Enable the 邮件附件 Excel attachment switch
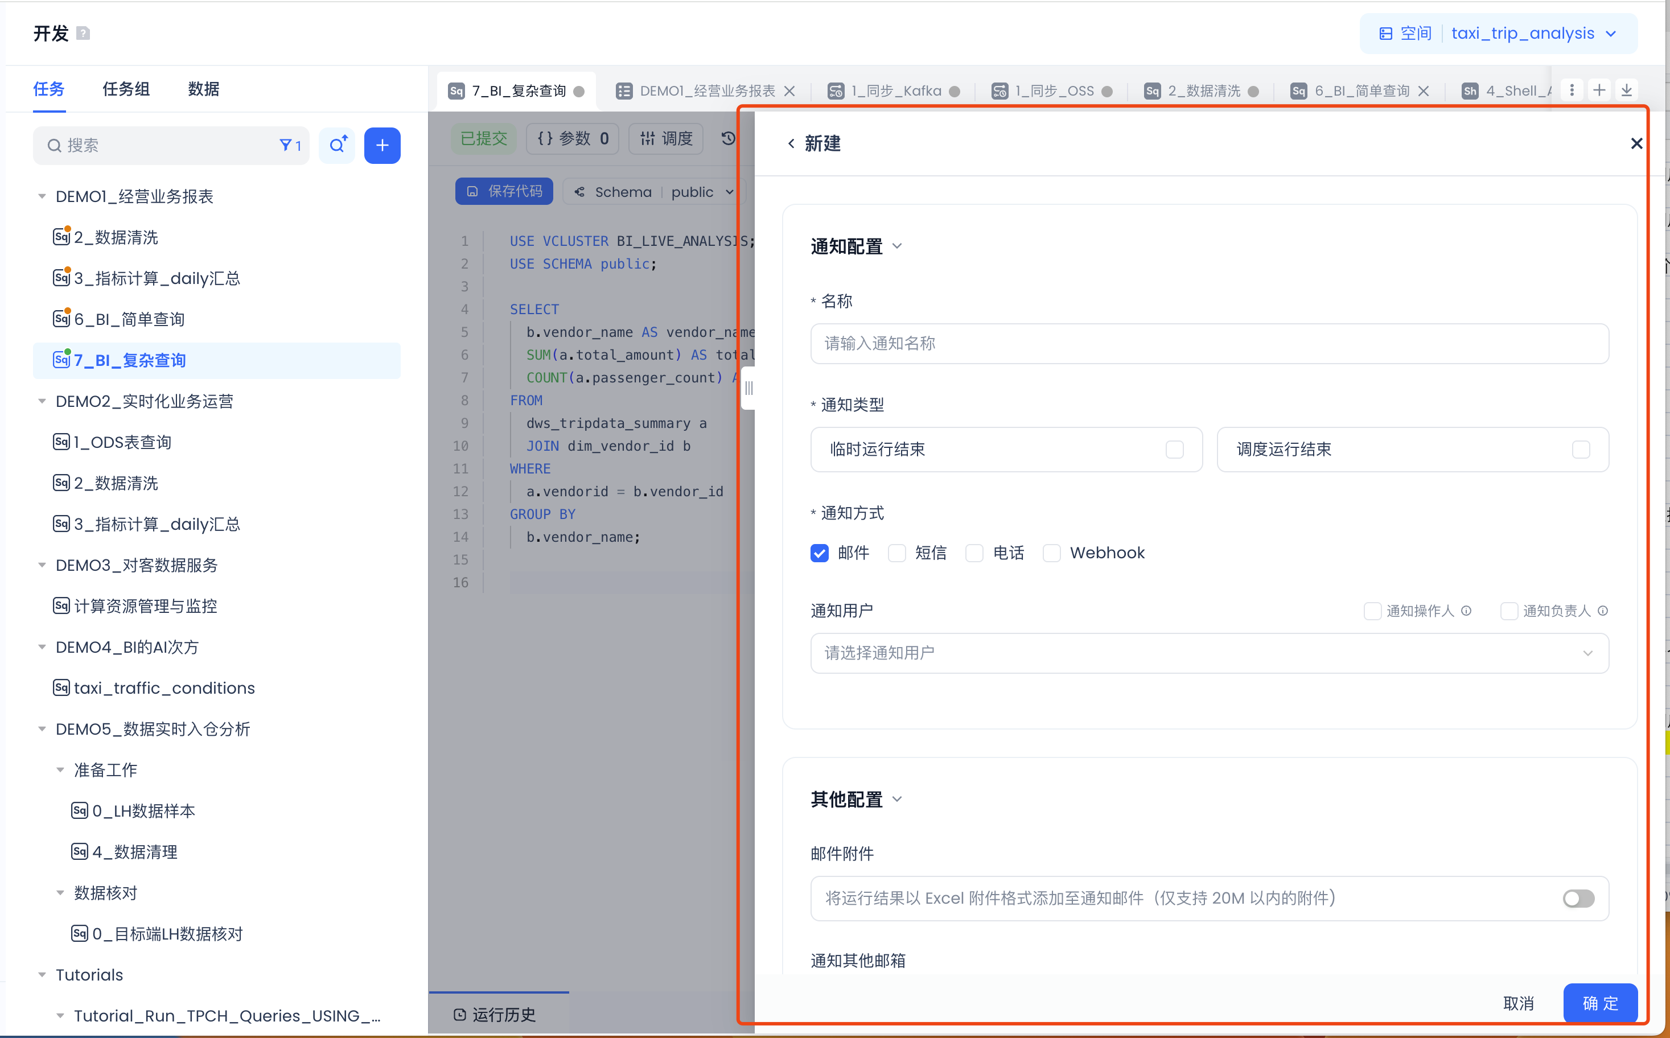This screenshot has height=1038, width=1670. click(x=1578, y=898)
